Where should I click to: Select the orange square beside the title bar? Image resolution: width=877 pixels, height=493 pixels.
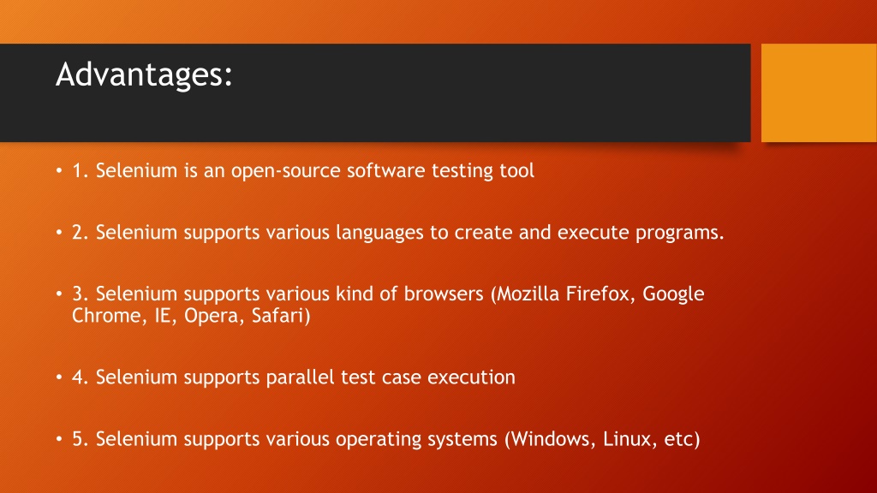(x=819, y=92)
